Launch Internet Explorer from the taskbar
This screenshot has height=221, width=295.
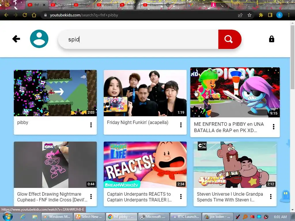(23, 217)
